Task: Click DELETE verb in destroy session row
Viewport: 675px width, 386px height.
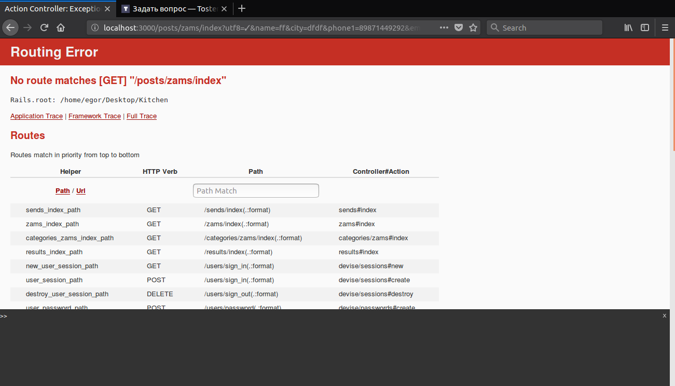Action: [x=160, y=294]
